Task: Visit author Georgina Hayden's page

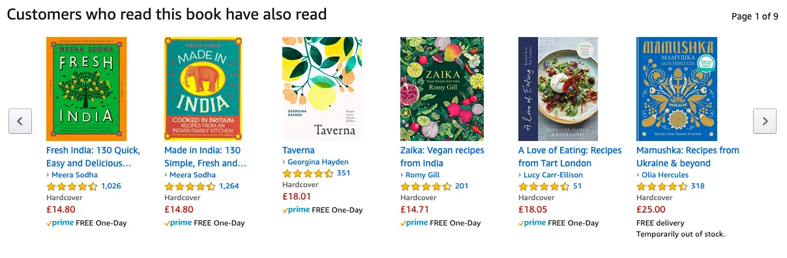Action: (318, 162)
